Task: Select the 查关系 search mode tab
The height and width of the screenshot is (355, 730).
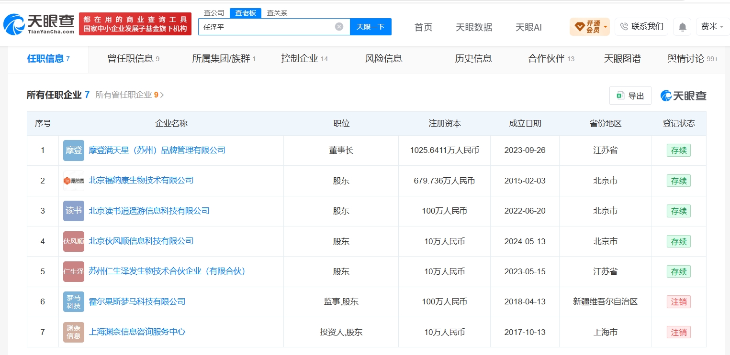Action: pyautogui.click(x=277, y=13)
